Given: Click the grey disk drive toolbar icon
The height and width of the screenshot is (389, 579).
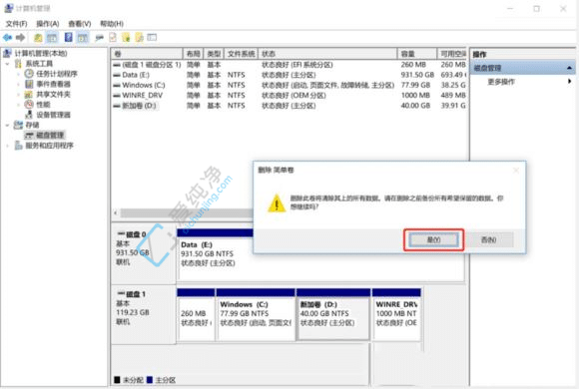Looking at the screenshot, I should coord(100,37).
